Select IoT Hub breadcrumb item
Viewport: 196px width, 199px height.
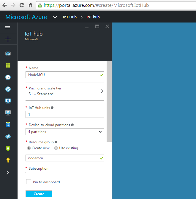pos(70,17)
